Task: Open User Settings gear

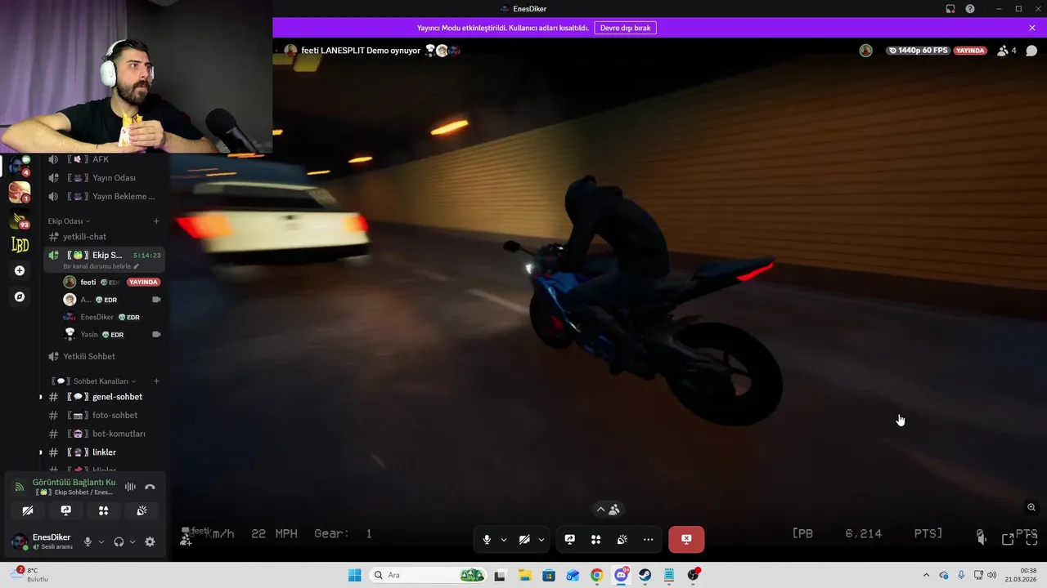Action: click(150, 541)
